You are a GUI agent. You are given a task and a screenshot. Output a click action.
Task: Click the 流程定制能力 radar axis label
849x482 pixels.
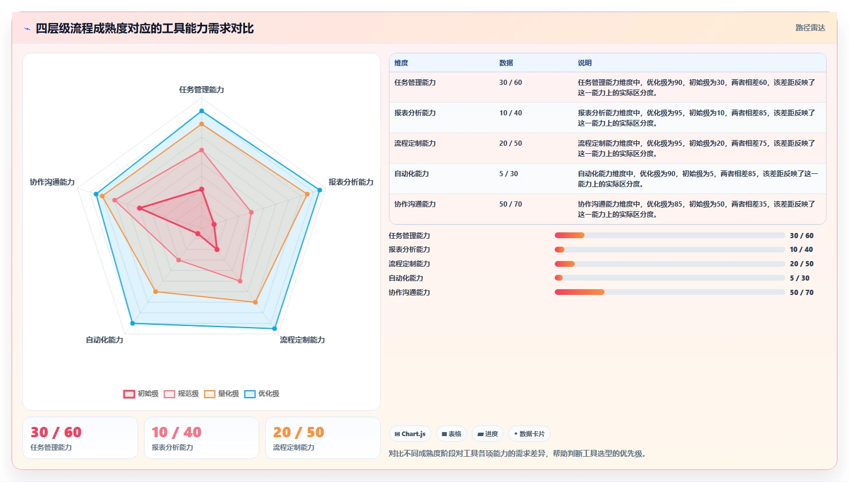click(302, 340)
